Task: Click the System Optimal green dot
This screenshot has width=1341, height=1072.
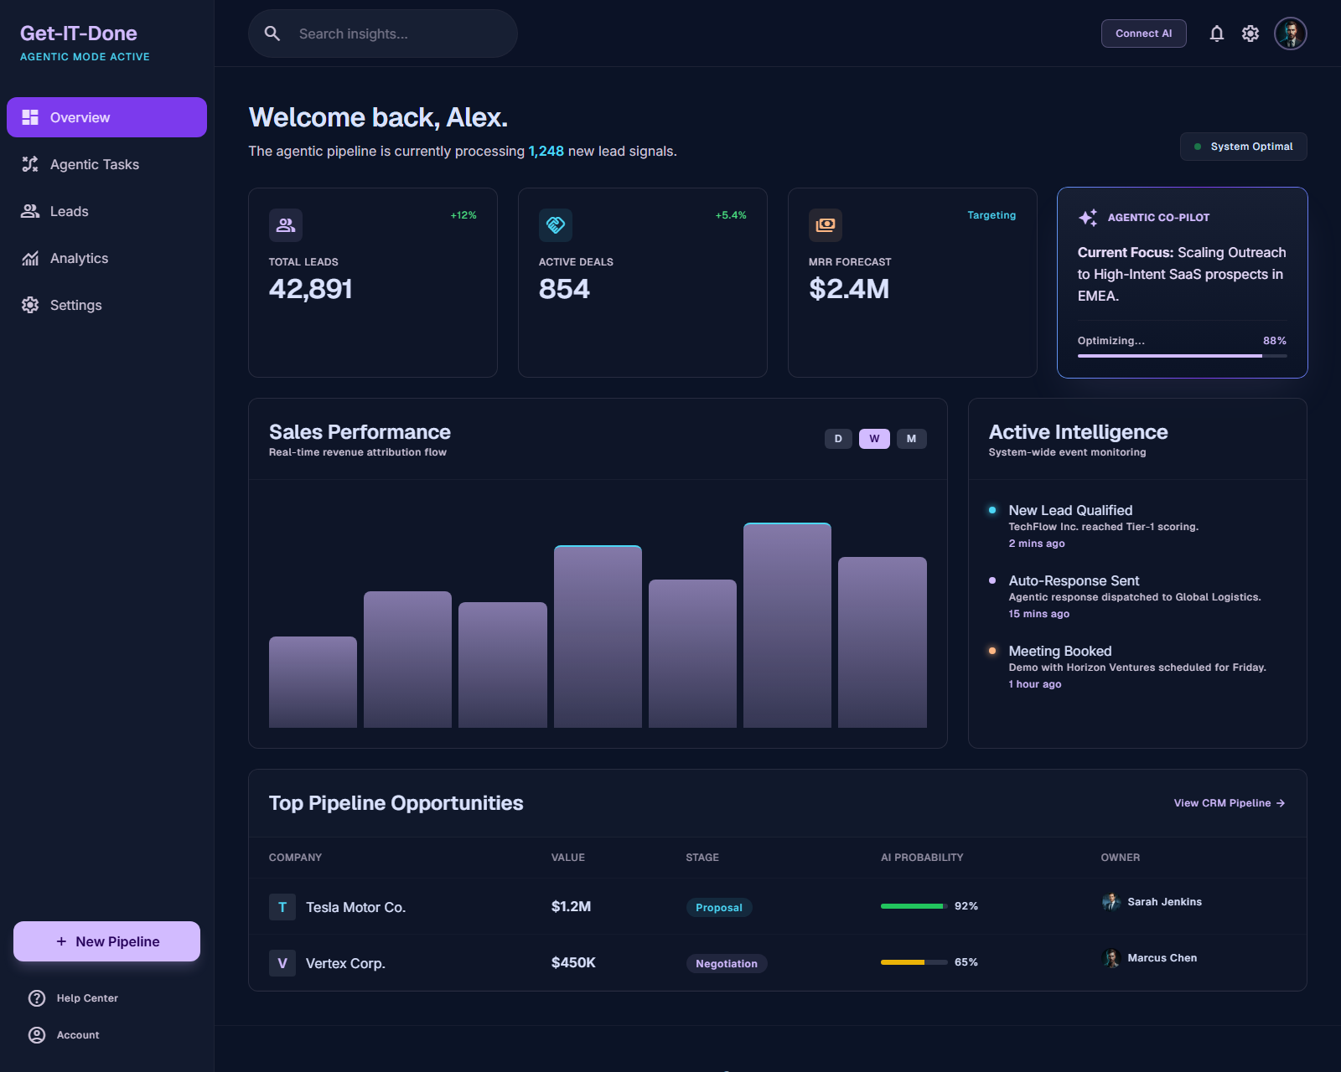Action: (1198, 147)
